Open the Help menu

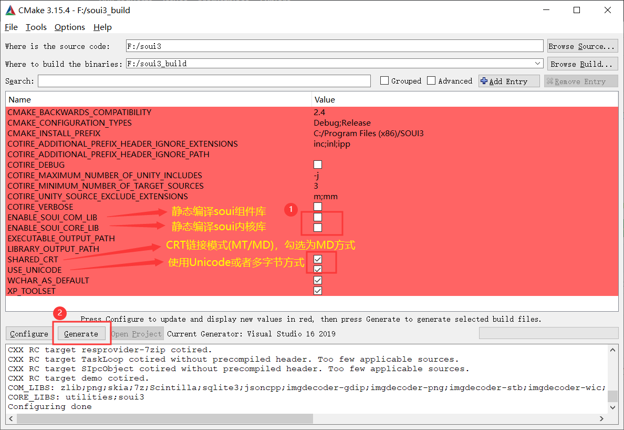102,27
